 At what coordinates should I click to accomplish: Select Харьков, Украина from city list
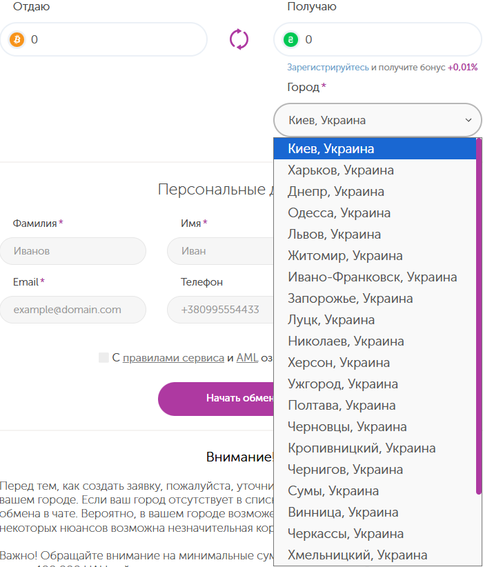pyautogui.click(x=341, y=170)
